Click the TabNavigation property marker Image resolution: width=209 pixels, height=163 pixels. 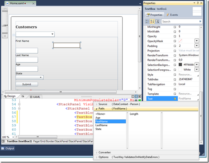(x=175, y=84)
